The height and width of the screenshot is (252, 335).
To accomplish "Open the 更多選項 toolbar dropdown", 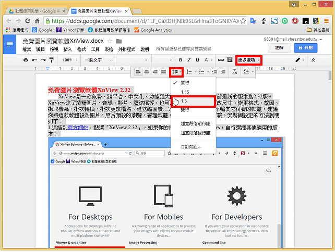I will pyautogui.click(x=249, y=60).
